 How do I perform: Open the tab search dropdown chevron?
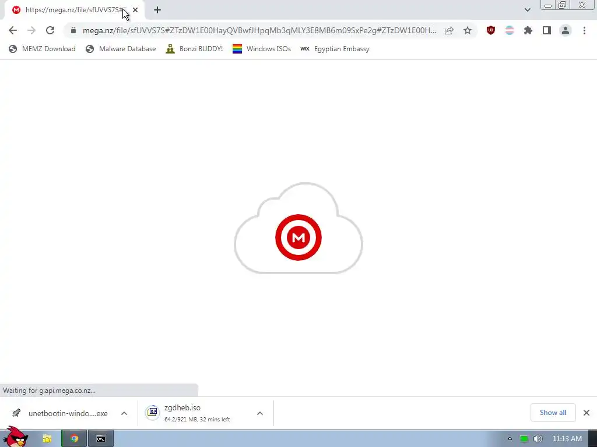pos(527,10)
